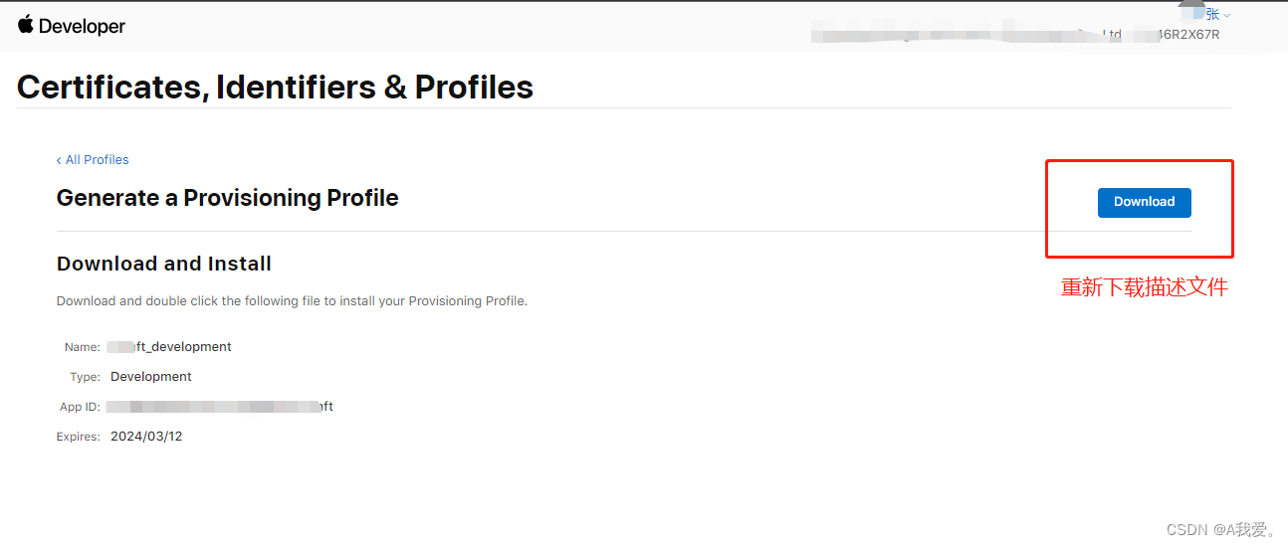Click the team ID ending R2X67R
The height and width of the screenshot is (547, 1288).
(x=1187, y=35)
